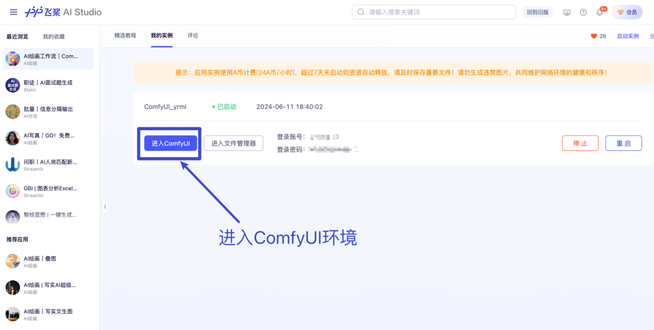Click the ComfyUI_yrmi instance name

tap(165, 107)
